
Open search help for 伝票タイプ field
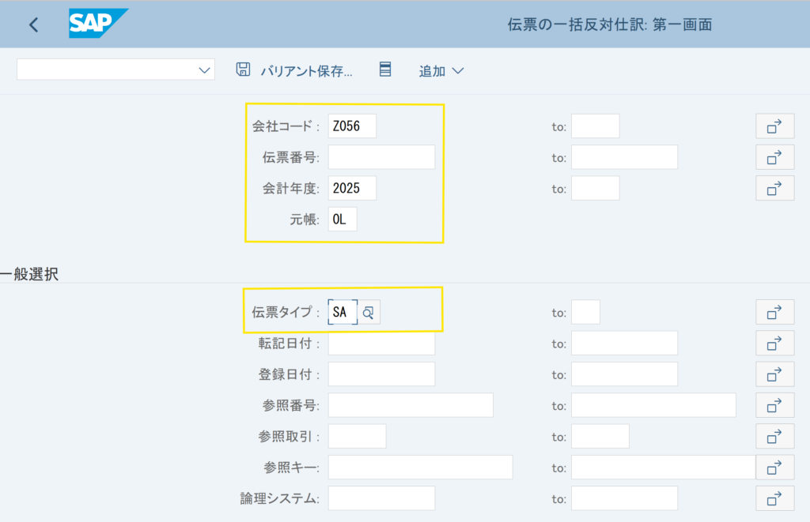click(x=369, y=313)
